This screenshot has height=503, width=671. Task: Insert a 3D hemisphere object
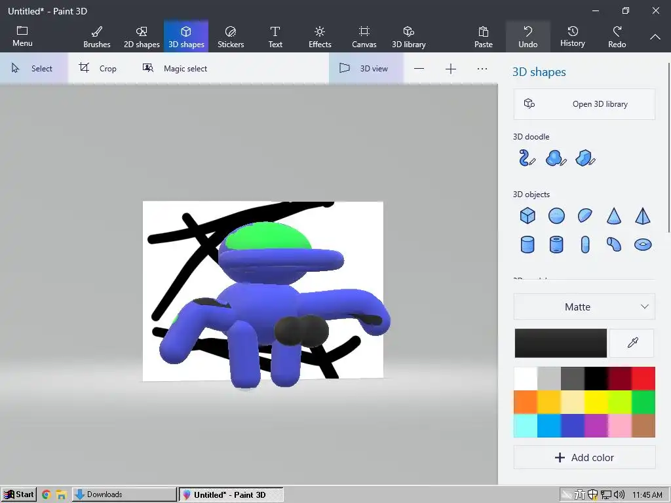point(585,215)
